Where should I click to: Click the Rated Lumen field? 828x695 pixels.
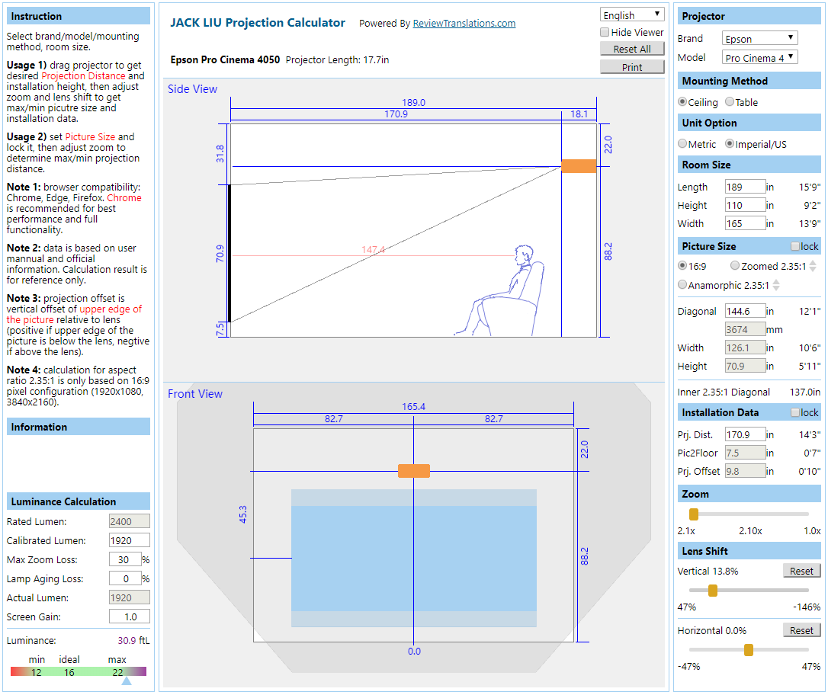[130, 521]
